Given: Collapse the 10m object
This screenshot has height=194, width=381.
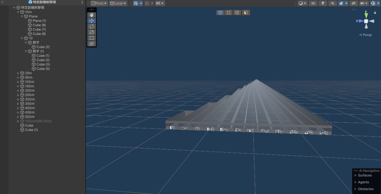Looking at the screenshot, I should 18,12.
